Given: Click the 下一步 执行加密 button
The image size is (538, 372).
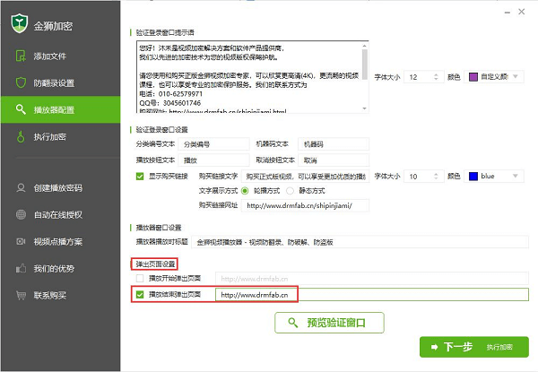Looking at the screenshot, I should (473, 347).
